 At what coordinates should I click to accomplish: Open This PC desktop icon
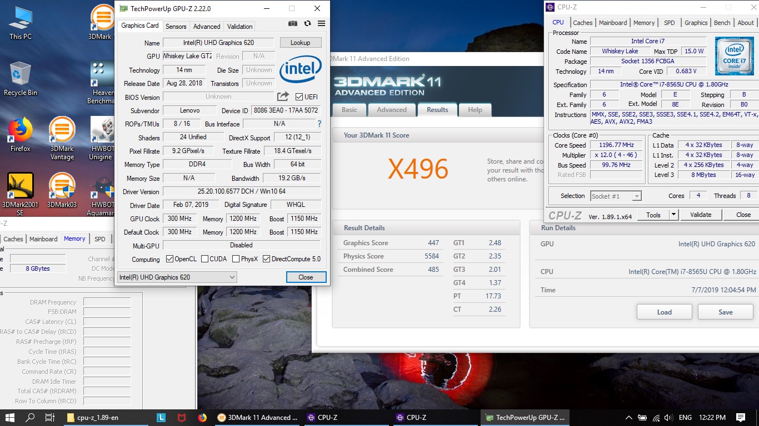[21, 23]
